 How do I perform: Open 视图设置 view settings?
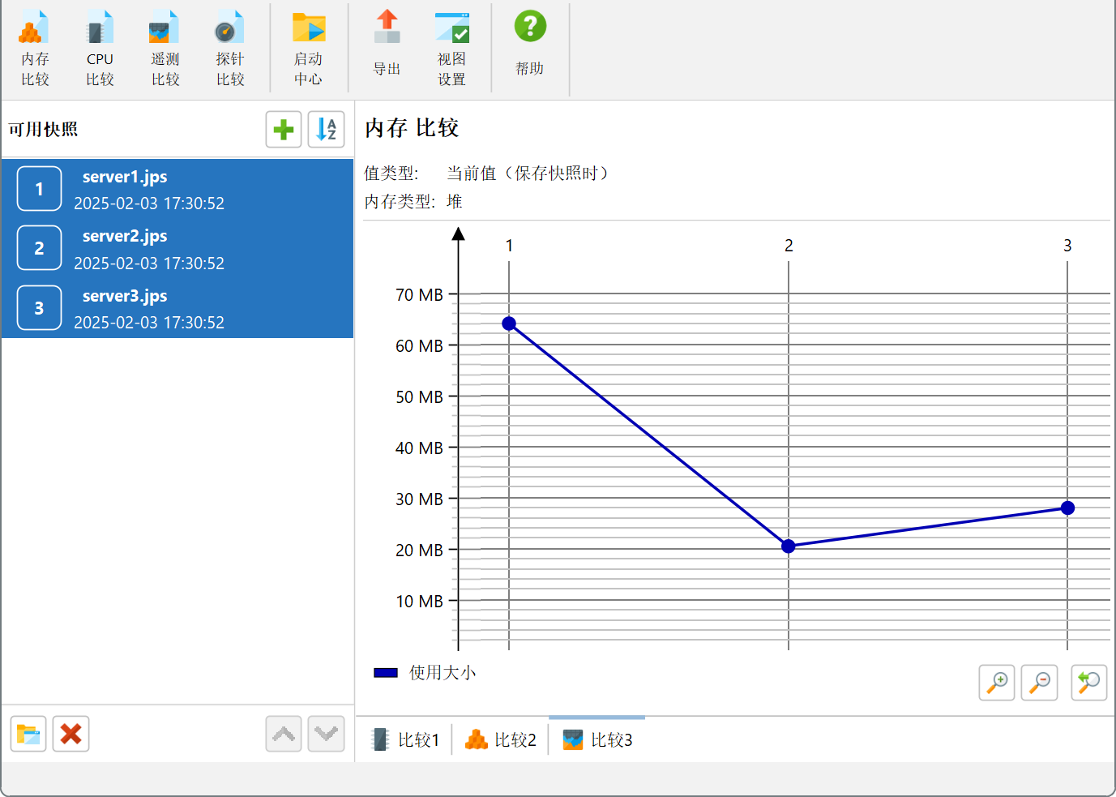point(451,49)
